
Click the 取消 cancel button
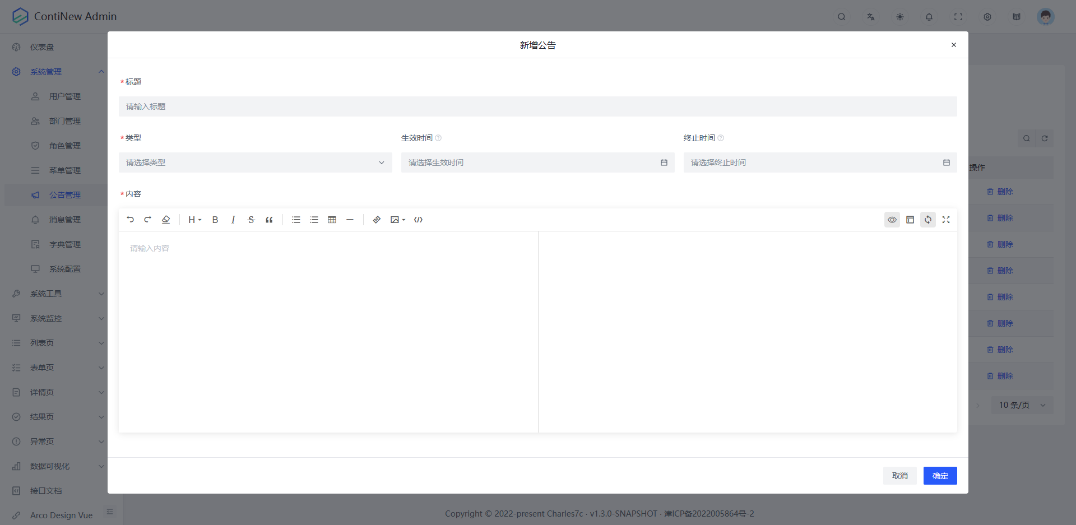tap(899, 476)
